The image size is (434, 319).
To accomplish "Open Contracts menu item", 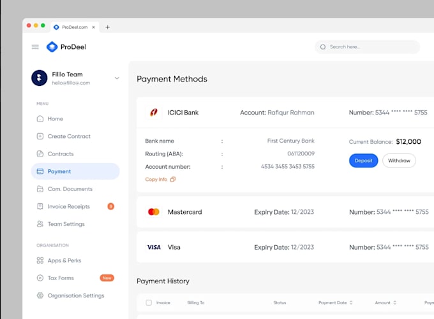I will pos(75,154).
